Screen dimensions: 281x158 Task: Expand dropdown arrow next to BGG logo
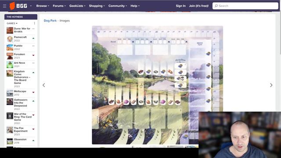coord(31,6)
